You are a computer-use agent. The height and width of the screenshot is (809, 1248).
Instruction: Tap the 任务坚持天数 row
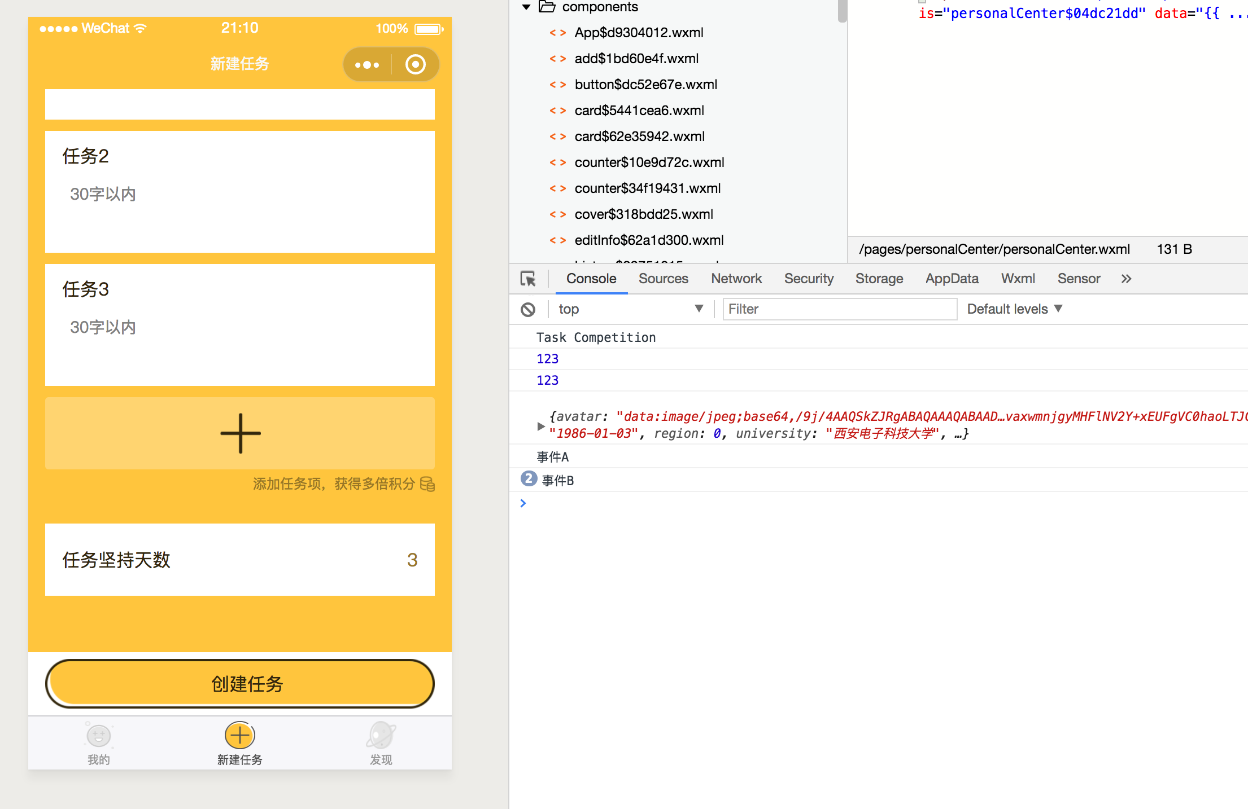[240, 560]
